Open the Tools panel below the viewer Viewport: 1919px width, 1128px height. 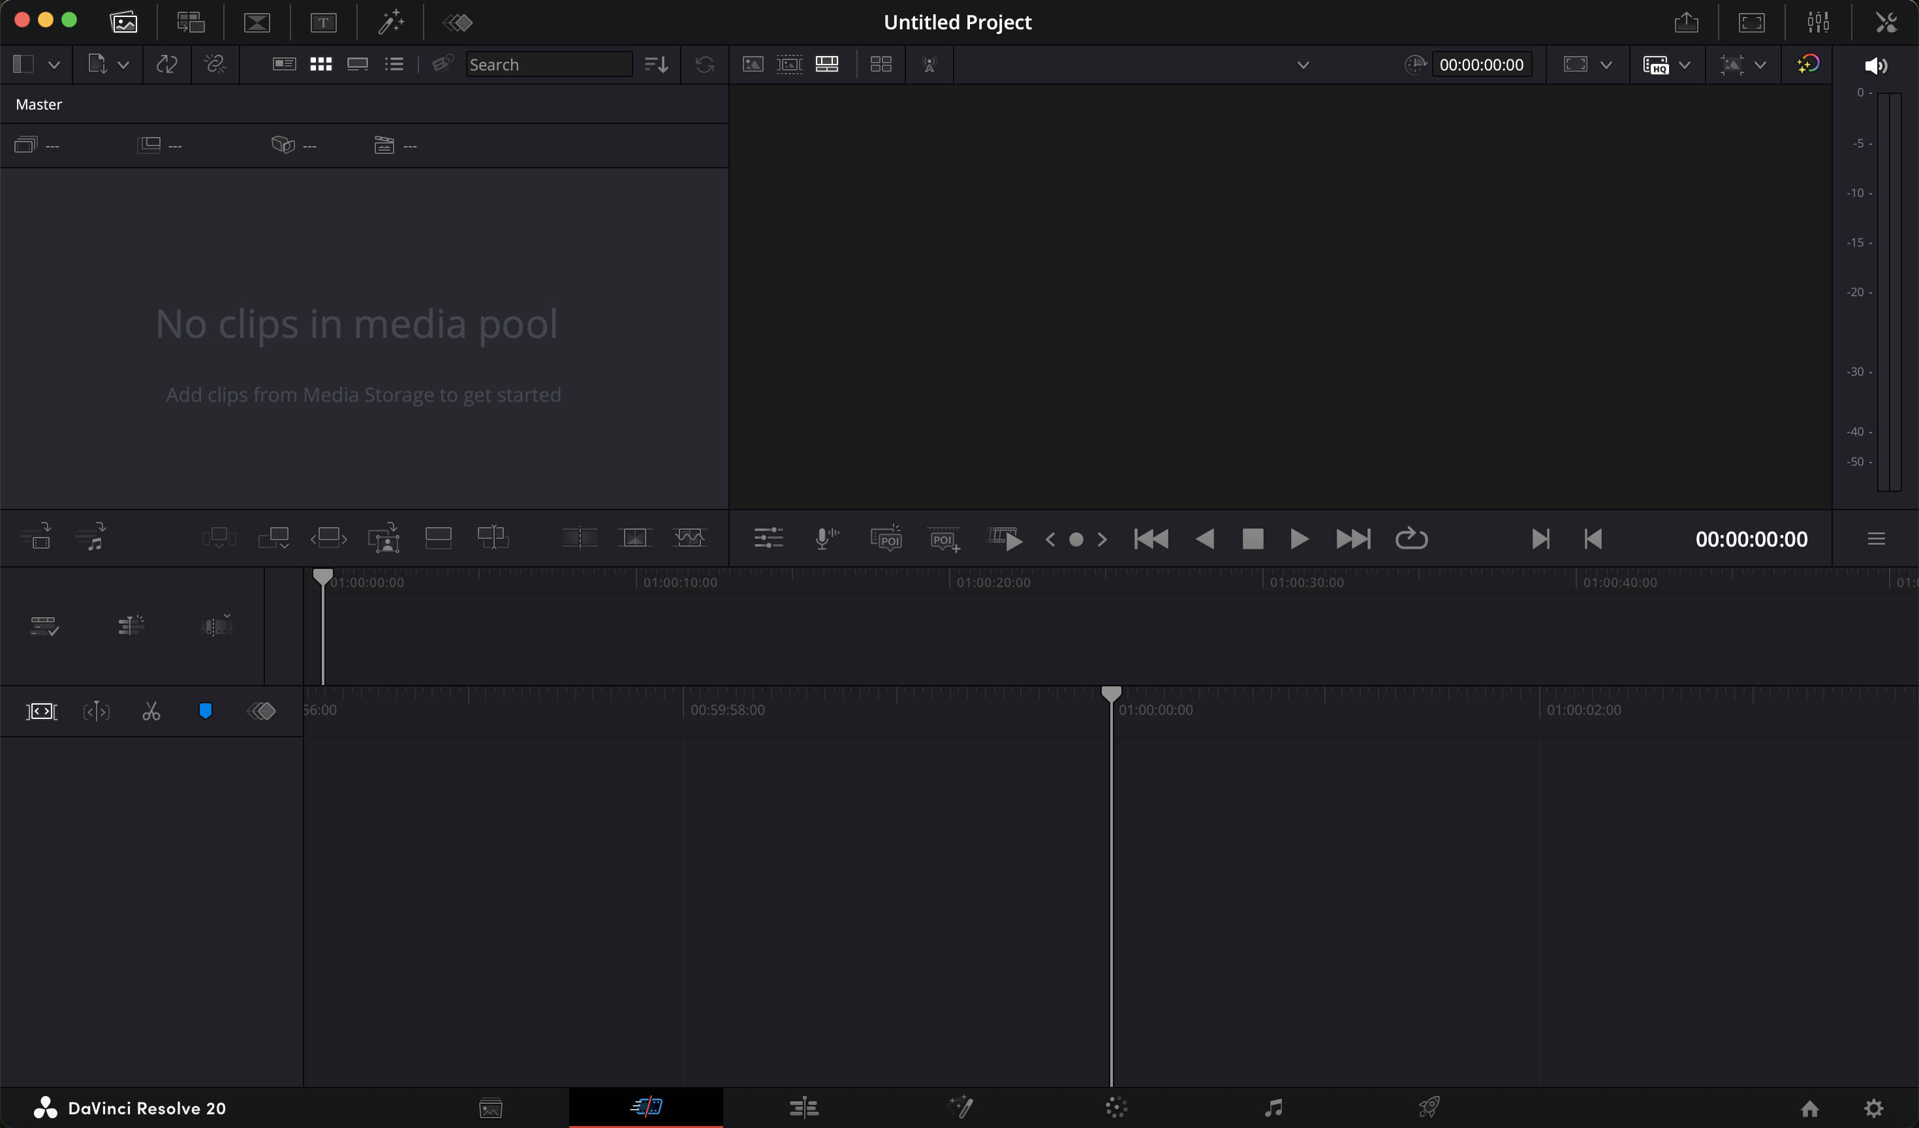pyautogui.click(x=768, y=538)
